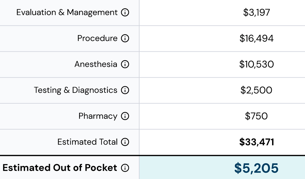Image resolution: width=305 pixels, height=179 pixels.
Task: Click the Testing & Diagnostics label
Action: [76, 90]
